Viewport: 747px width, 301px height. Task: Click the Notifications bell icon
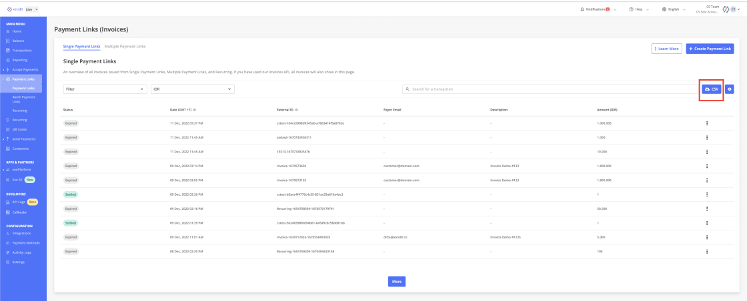click(x=582, y=9)
